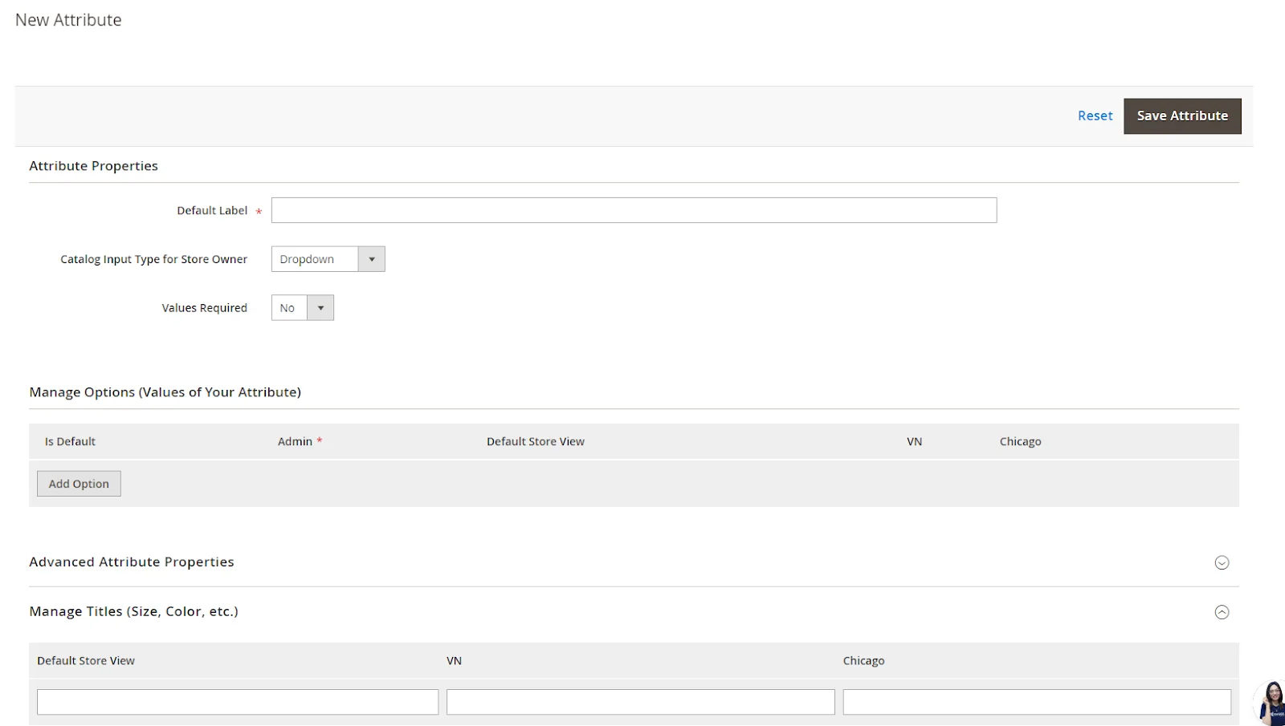Click the Values Required dropdown arrow icon
Viewport: 1285px width, 726px height.
(320, 307)
